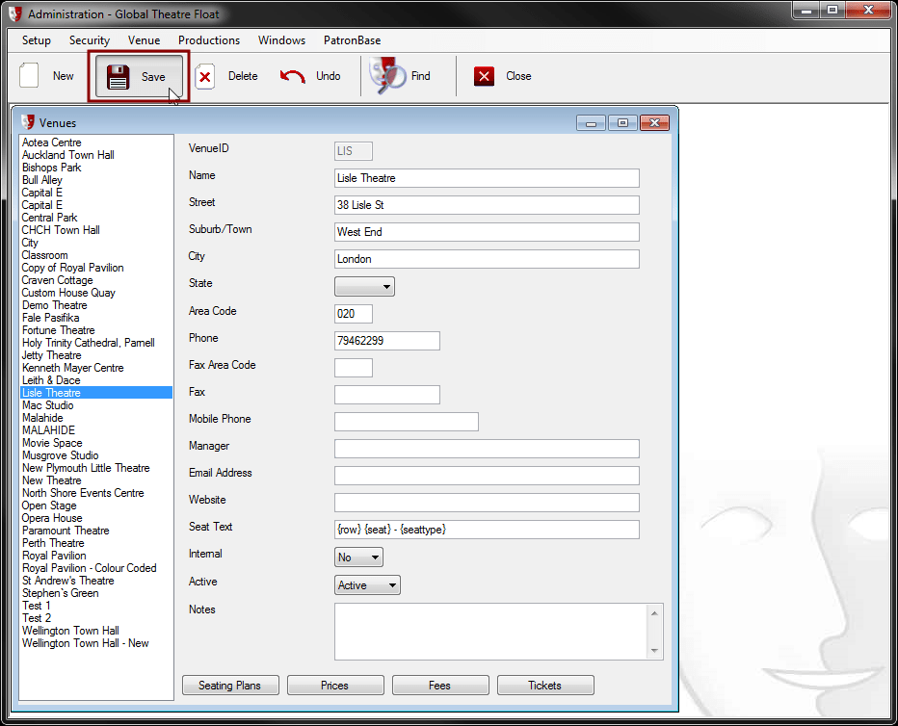This screenshot has width=898, height=726.
Task: Select Craven Cottage venue
Action: 57,280
